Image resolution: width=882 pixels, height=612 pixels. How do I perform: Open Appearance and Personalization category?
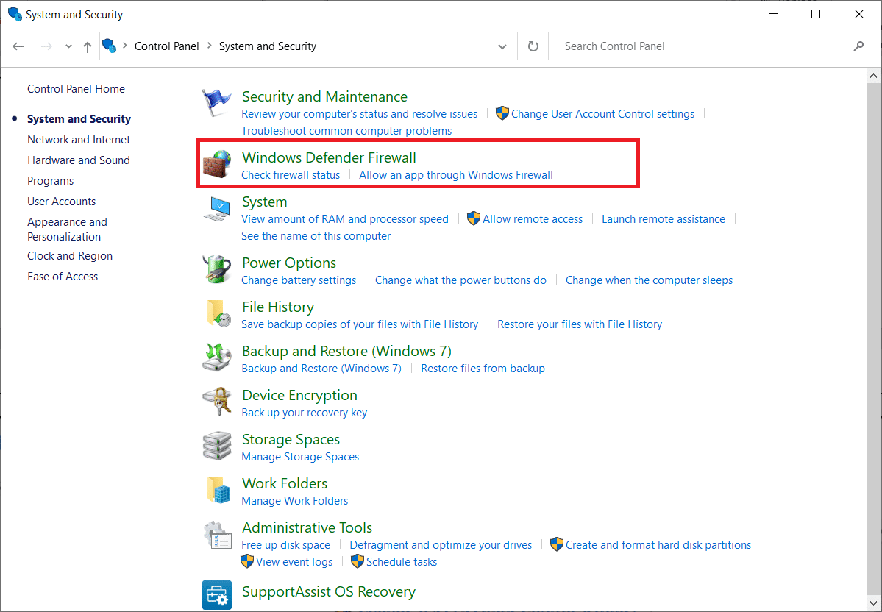(x=67, y=229)
